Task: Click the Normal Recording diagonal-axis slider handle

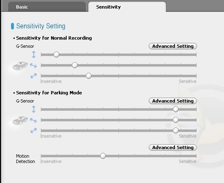Action: (x=89, y=76)
